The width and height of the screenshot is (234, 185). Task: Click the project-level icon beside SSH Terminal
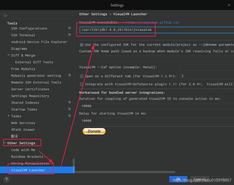69,35
